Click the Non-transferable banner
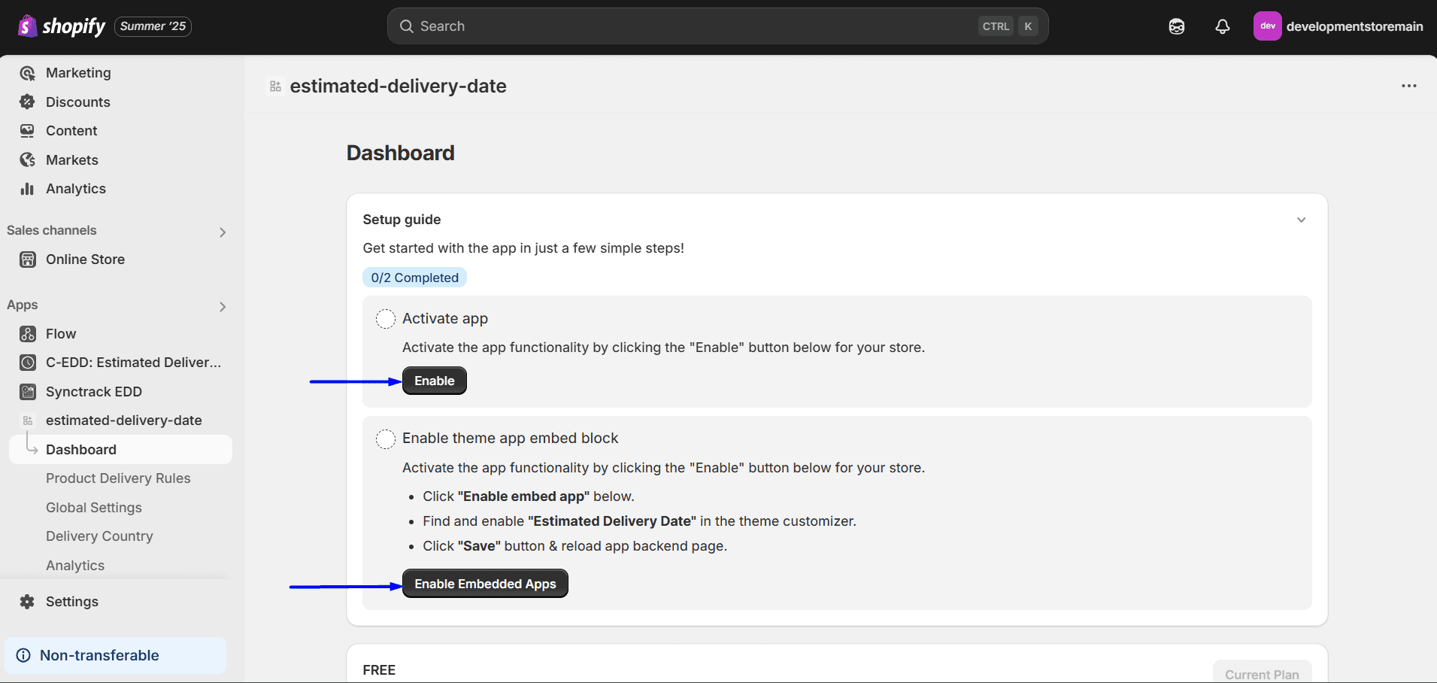This screenshot has width=1437, height=683. pyautogui.click(x=116, y=655)
